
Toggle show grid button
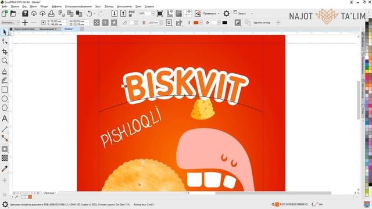tap(179, 13)
